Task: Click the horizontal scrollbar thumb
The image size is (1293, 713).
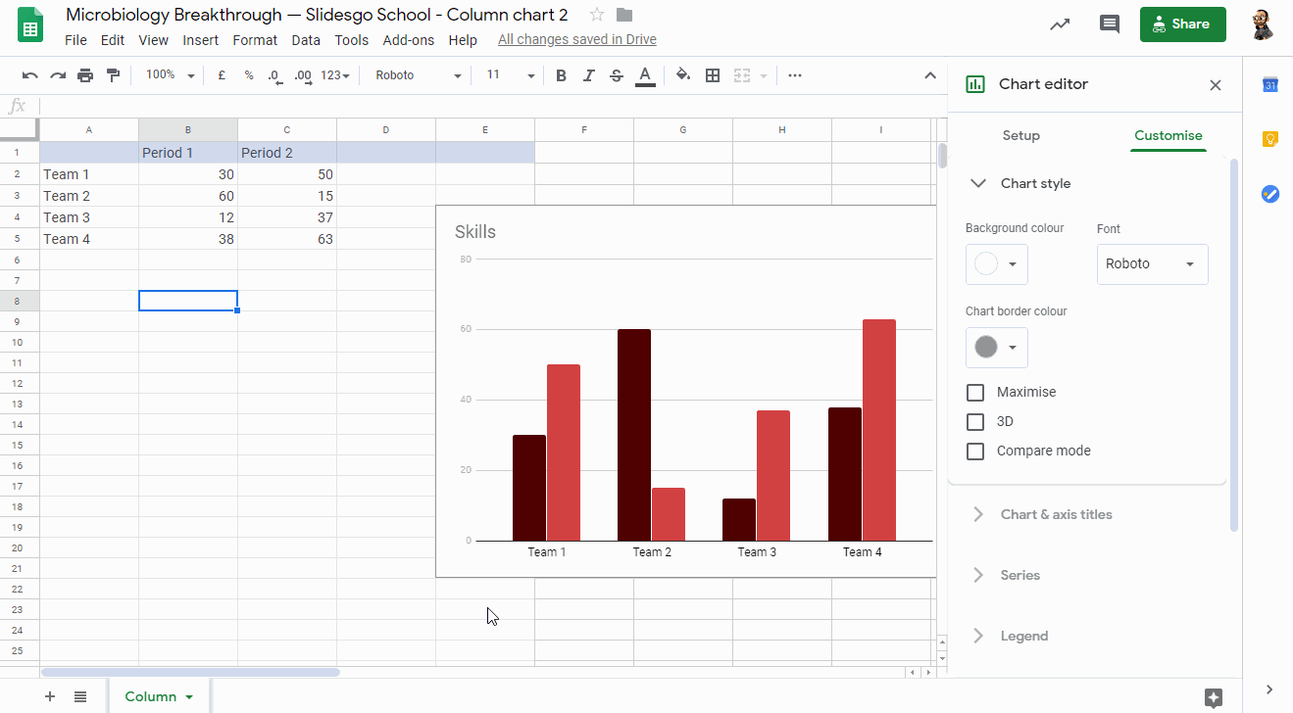Action: click(x=190, y=673)
